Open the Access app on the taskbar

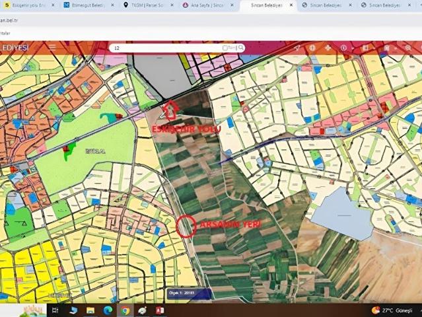[x=160, y=310]
